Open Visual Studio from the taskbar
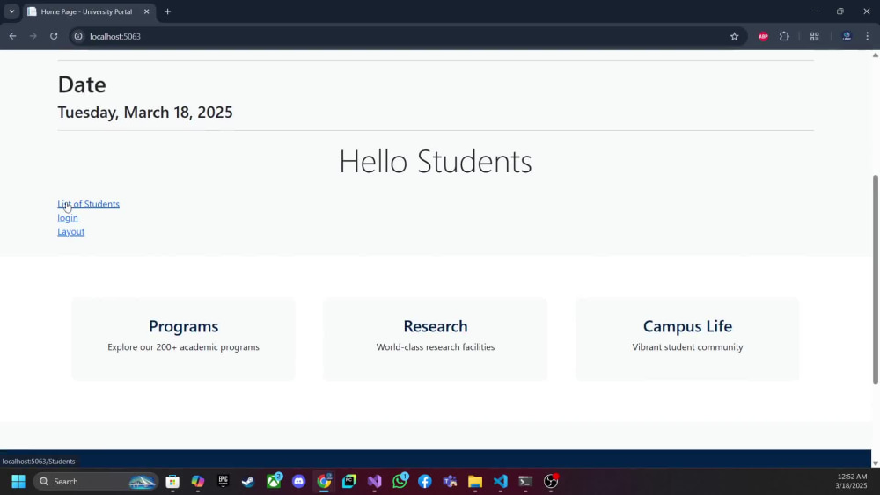Viewport: 880px width, 495px height. point(374,482)
